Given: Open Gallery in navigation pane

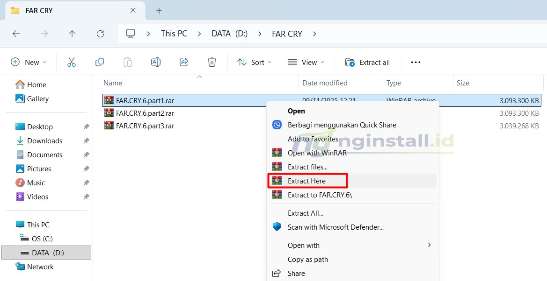Looking at the screenshot, I should [x=32, y=99].
